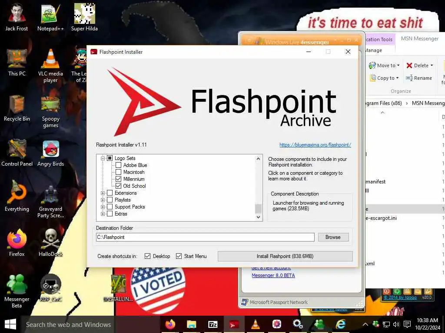Open the gear Settings taskbar icon

[298, 324]
